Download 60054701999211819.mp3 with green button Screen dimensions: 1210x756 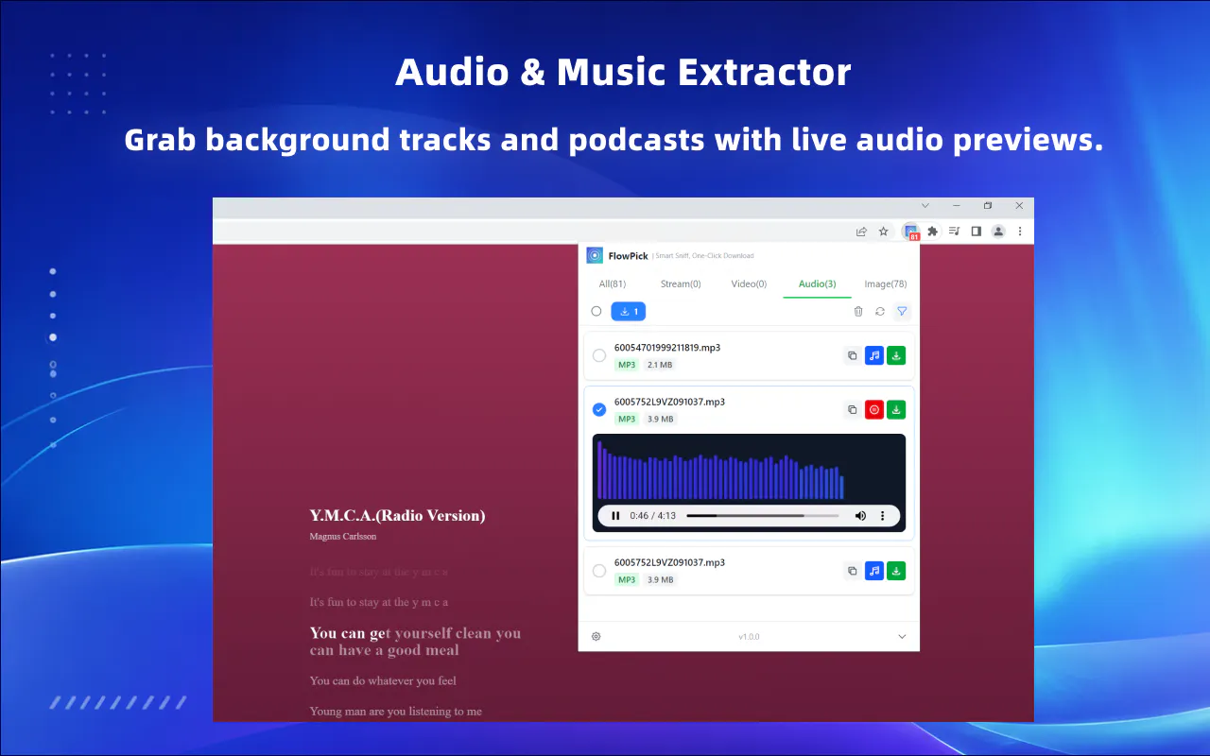point(896,355)
